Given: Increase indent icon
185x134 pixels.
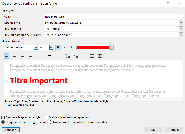Looking at the screenshot, I should [x=100, y=56].
